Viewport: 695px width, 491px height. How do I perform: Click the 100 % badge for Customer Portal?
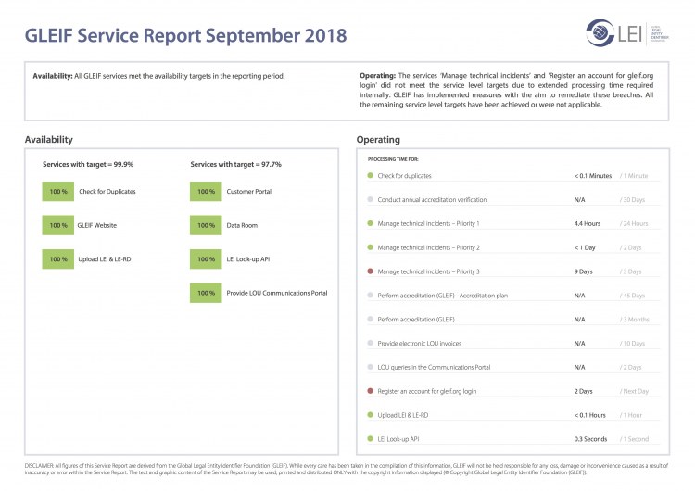point(206,191)
